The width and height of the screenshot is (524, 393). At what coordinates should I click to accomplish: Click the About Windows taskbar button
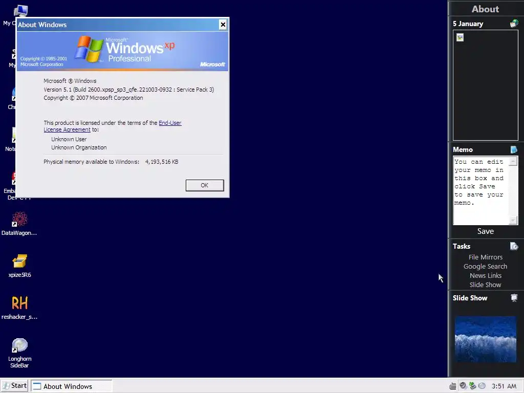point(72,386)
